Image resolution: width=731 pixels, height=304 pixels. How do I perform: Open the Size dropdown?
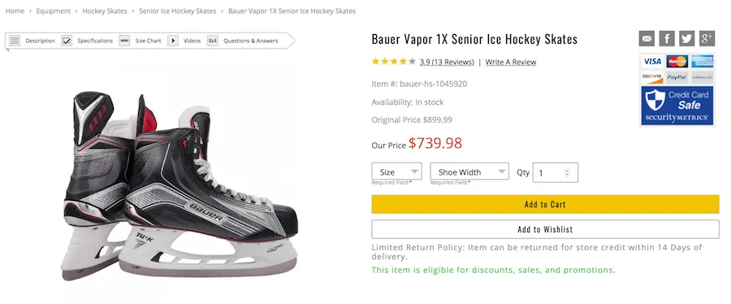[396, 172]
